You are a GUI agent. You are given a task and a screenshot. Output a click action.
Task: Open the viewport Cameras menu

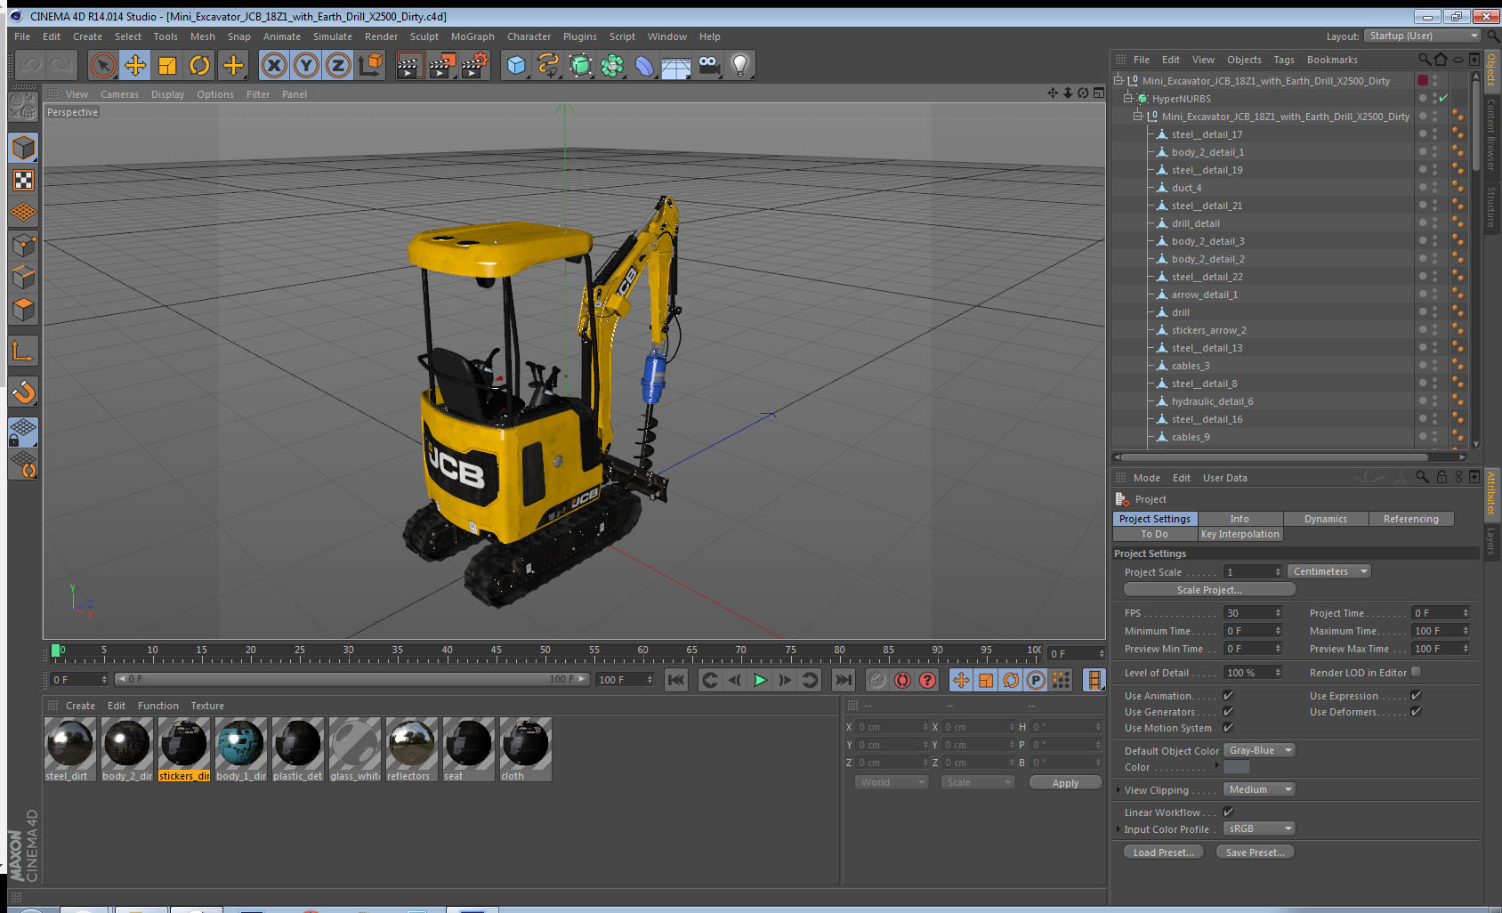[x=119, y=94]
